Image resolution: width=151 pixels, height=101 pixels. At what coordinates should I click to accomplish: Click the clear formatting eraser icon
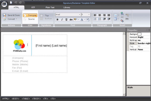(x=88, y=20)
